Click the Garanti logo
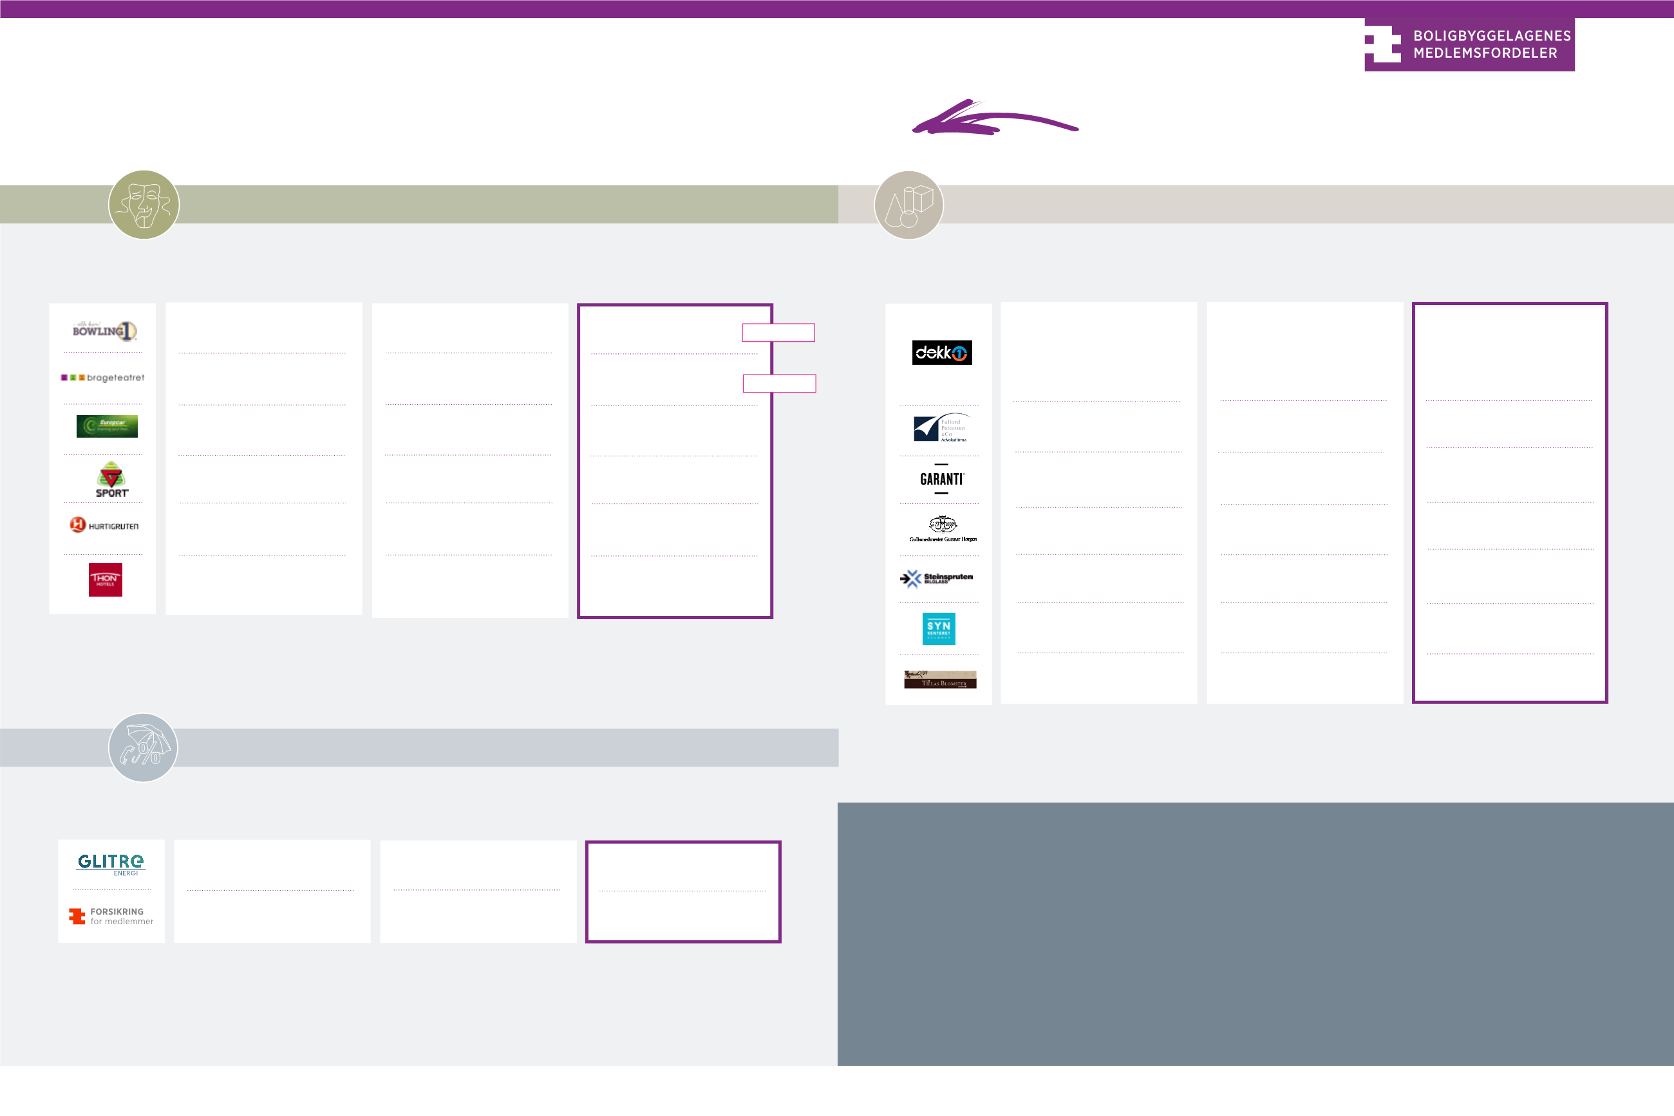The height and width of the screenshot is (1116, 1674). (941, 479)
